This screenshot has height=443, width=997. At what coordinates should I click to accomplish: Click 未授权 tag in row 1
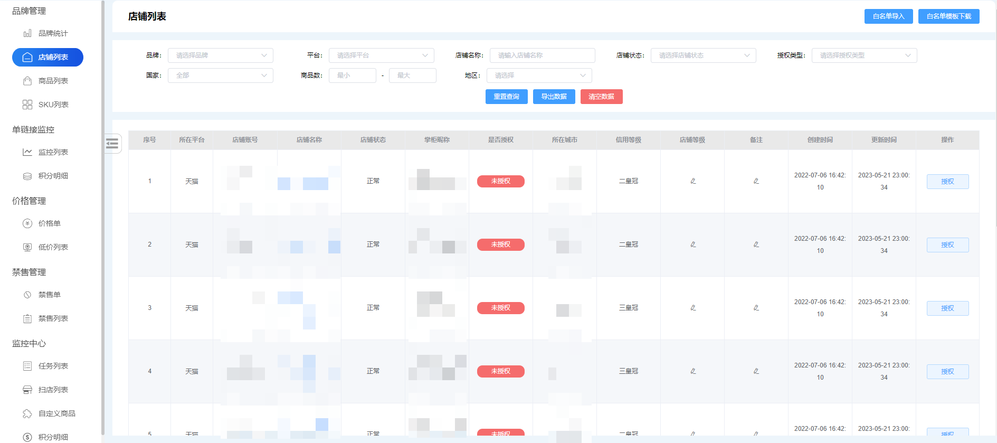point(501,181)
